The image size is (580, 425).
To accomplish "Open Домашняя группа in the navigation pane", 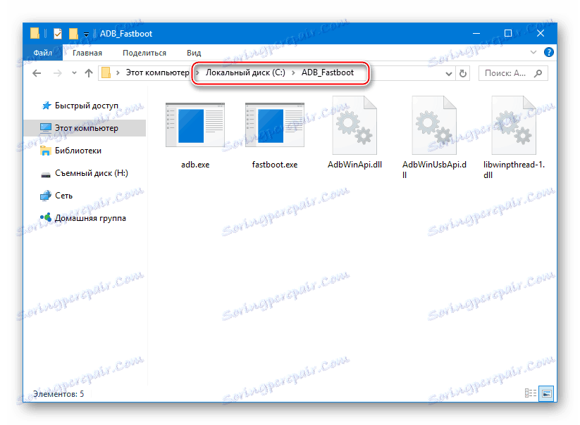I will (90, 218).
